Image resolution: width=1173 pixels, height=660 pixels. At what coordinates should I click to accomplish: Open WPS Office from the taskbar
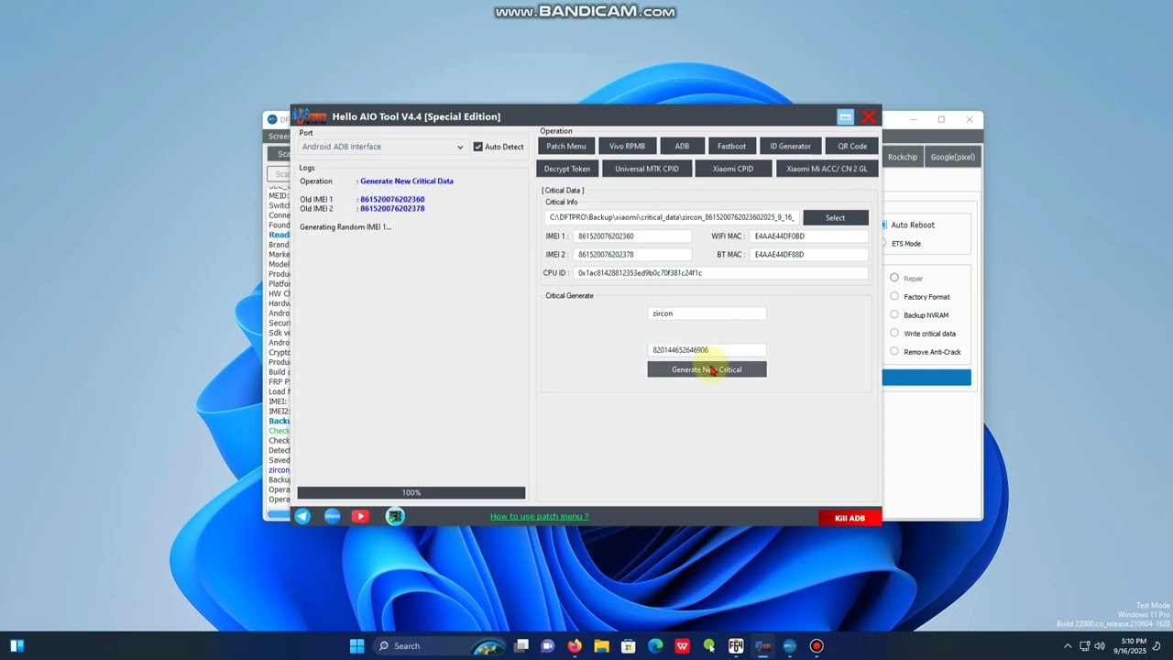coord(682,645)
